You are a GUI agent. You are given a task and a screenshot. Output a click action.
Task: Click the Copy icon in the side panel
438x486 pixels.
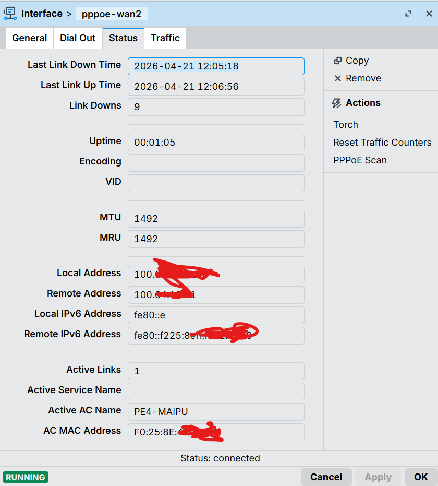click(337, 61)
